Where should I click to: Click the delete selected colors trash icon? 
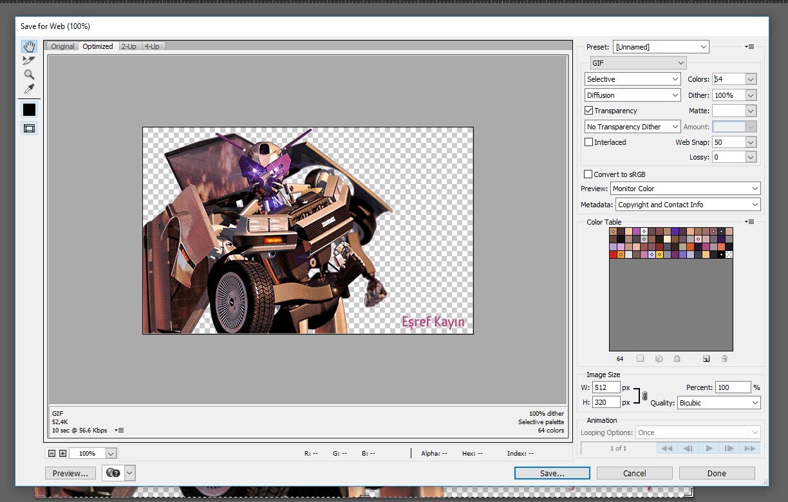click(724, 358)
